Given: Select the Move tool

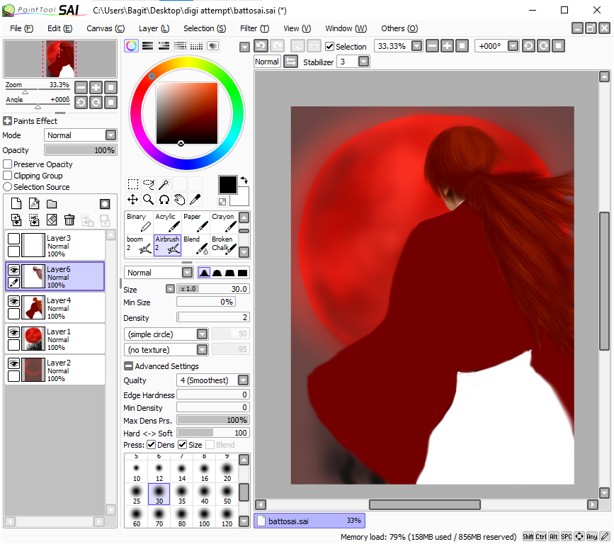Looking at the screenshot, I should (132, 200).
